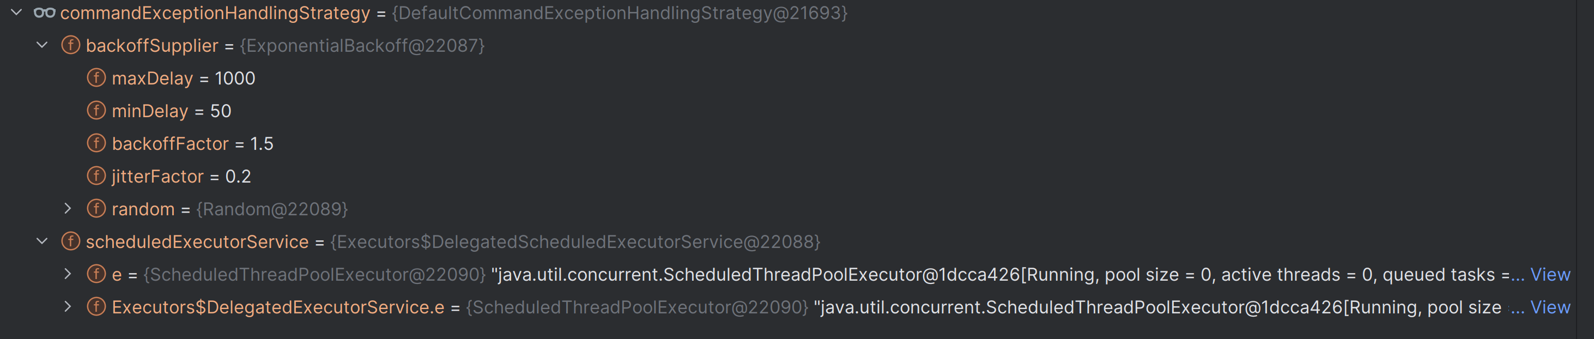Collapse the commandExceptionHandlingStrategy node
1594x339 pixels.
17,13
